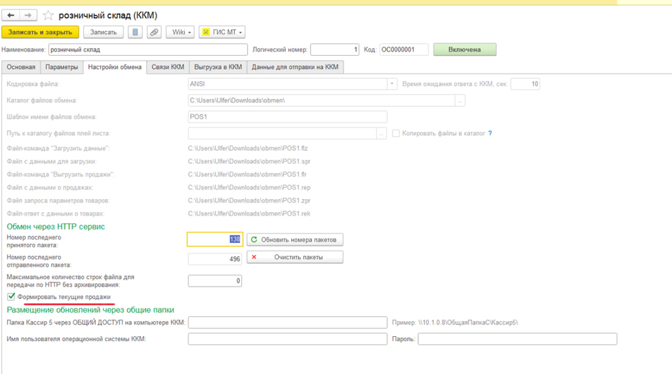This screenshot has height=374, width=672.
Task: Click the Записать и закрыть button
Action: point(40,32)
